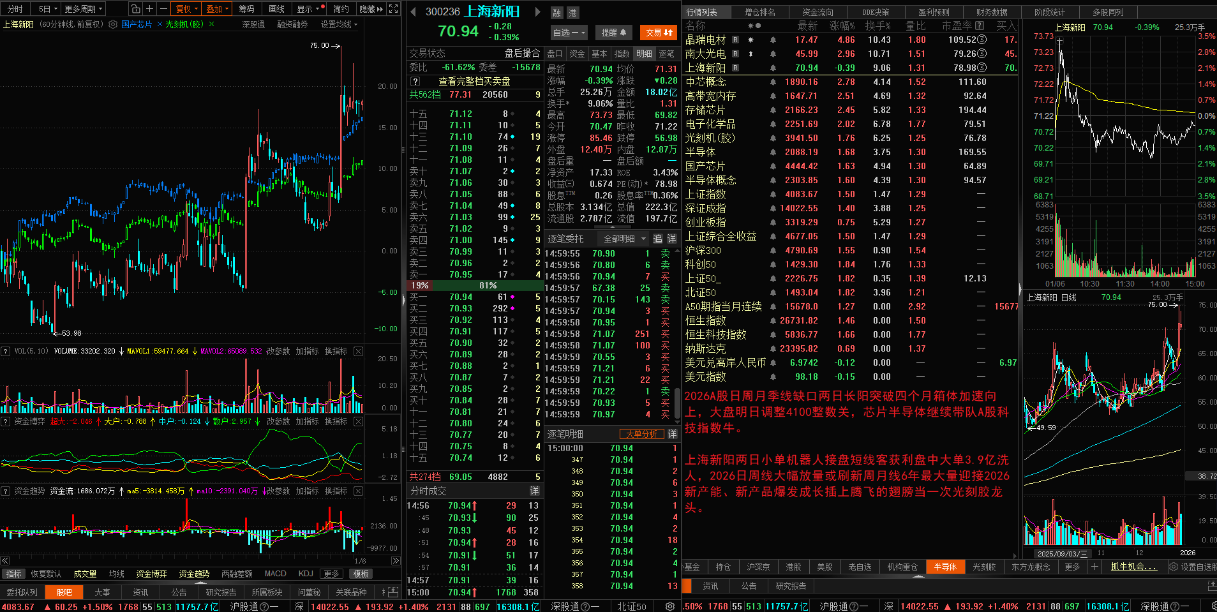Remove the 国产芯片 overlay tag
1217x612 pixels.
(160, 24)
